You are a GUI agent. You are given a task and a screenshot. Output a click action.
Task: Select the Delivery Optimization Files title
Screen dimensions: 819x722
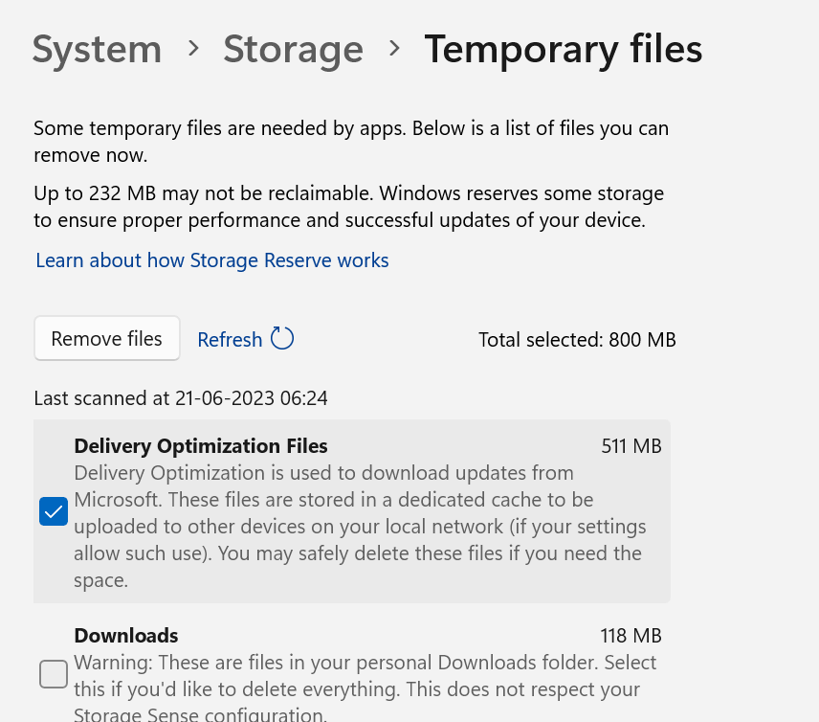tap(201, 446)
